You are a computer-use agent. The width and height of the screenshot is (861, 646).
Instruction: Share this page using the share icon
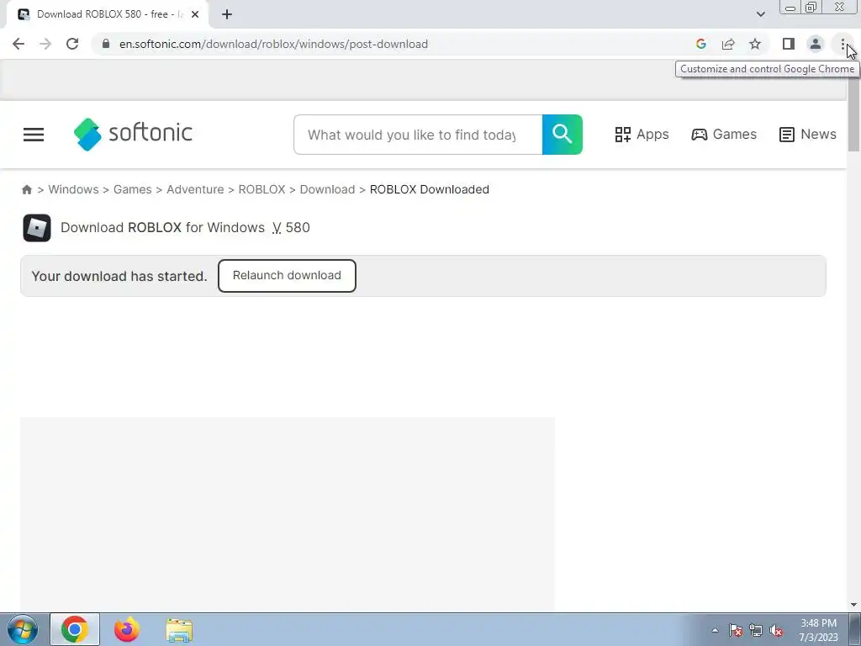[x=728, y=44]
